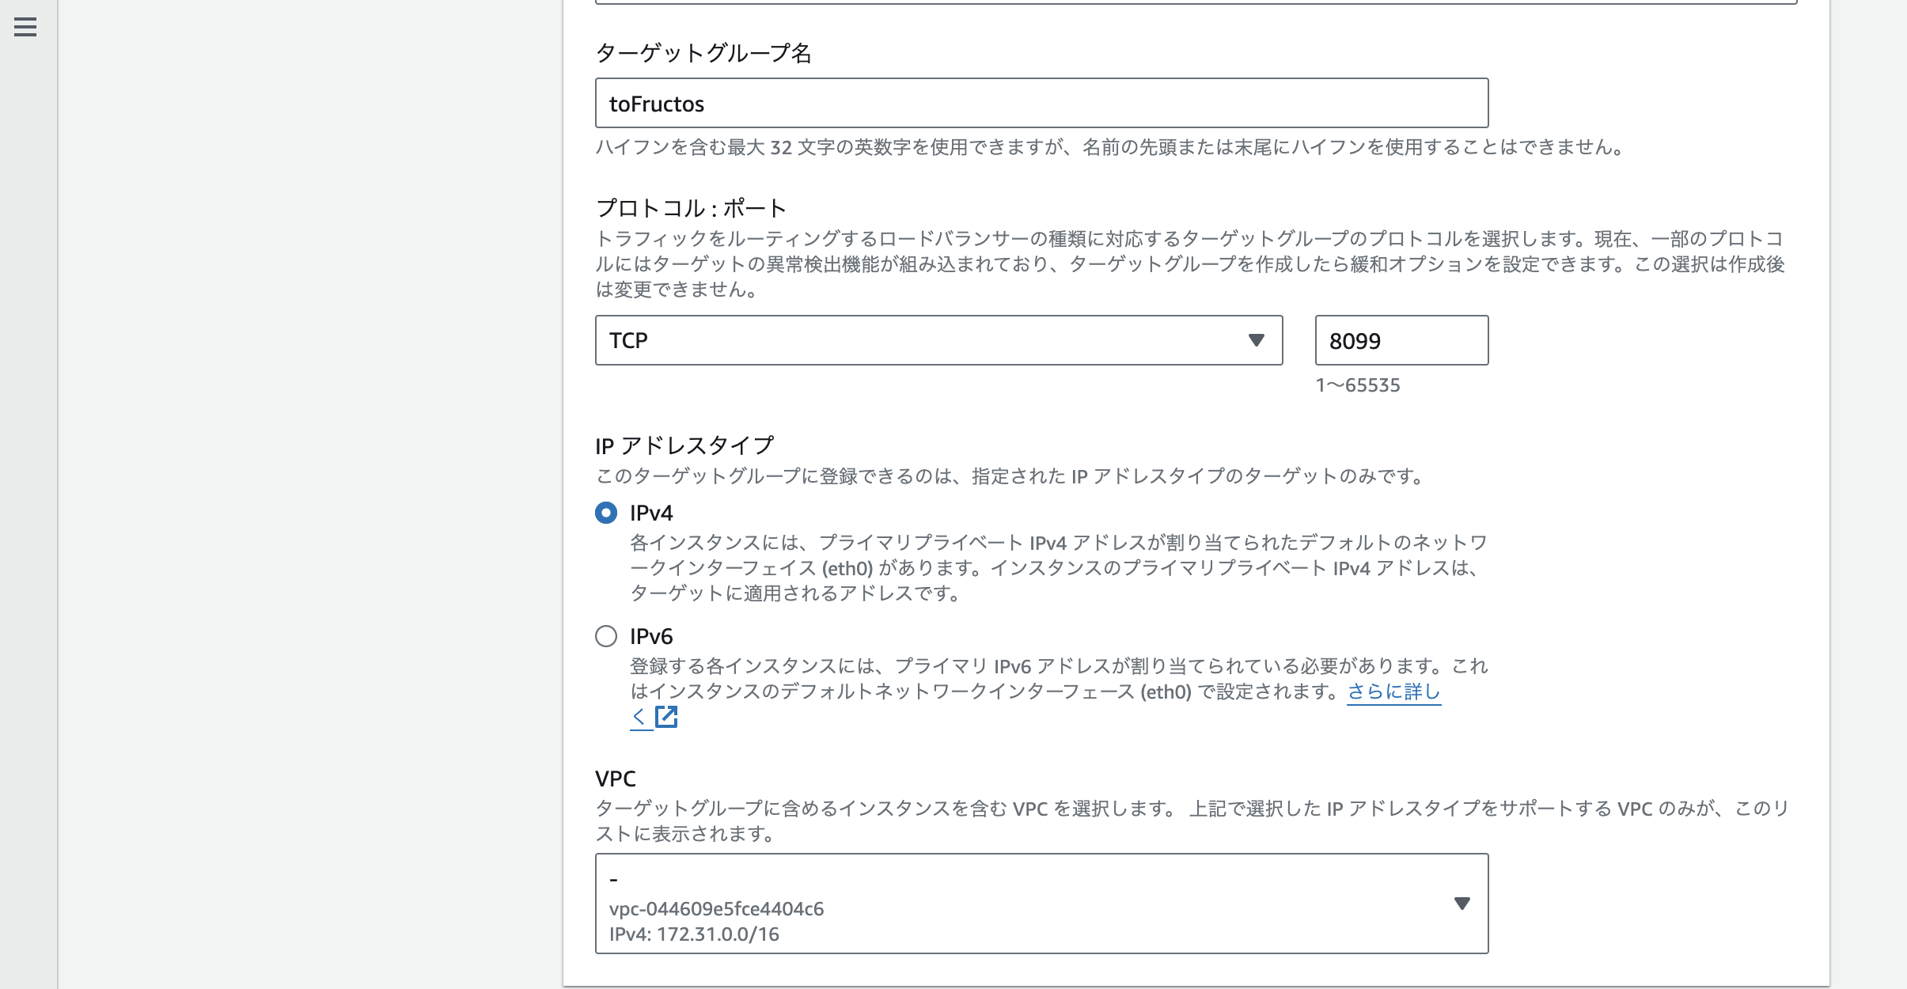The height and width of the screenshot is (989, 1907).
Task: Click the IPv4 option label text
Action: tap(651, 513)
